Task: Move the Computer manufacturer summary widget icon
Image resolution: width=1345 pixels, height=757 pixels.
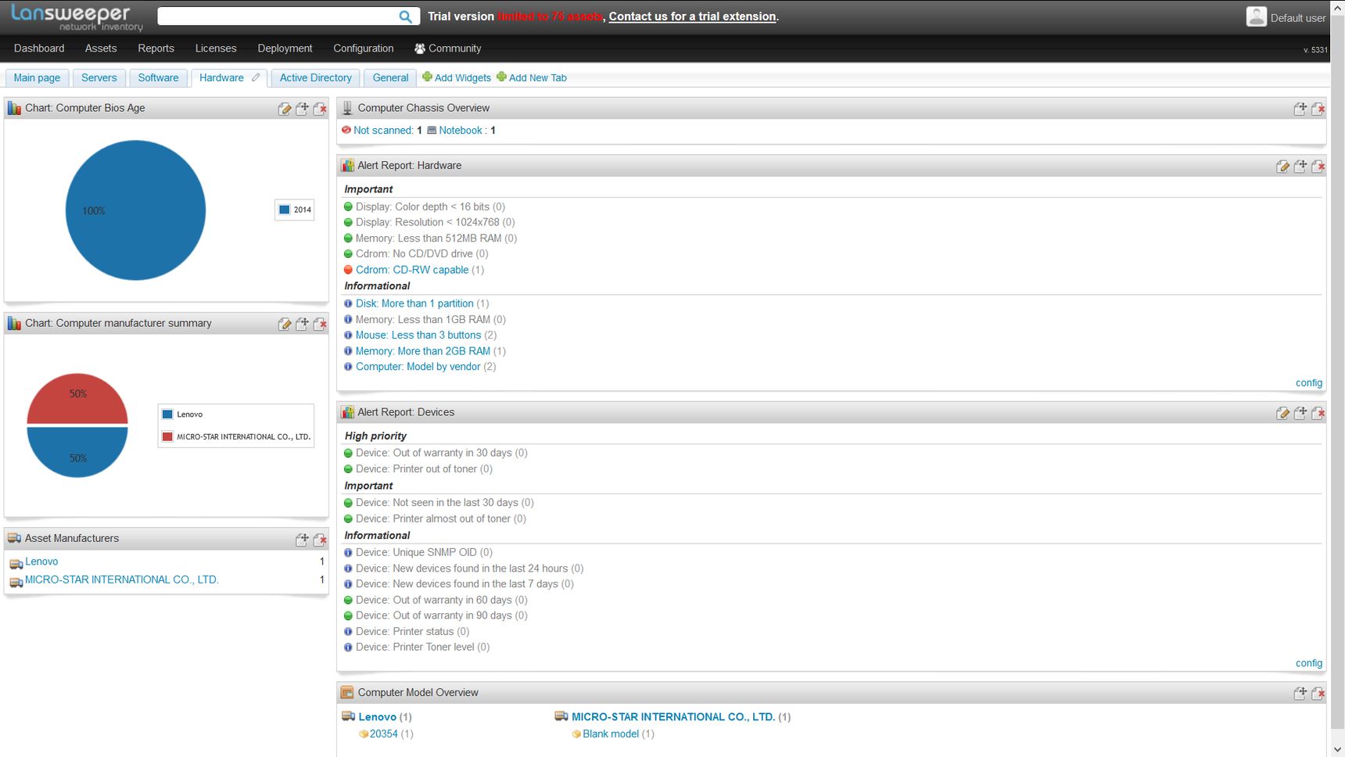Action: point(302,324)
